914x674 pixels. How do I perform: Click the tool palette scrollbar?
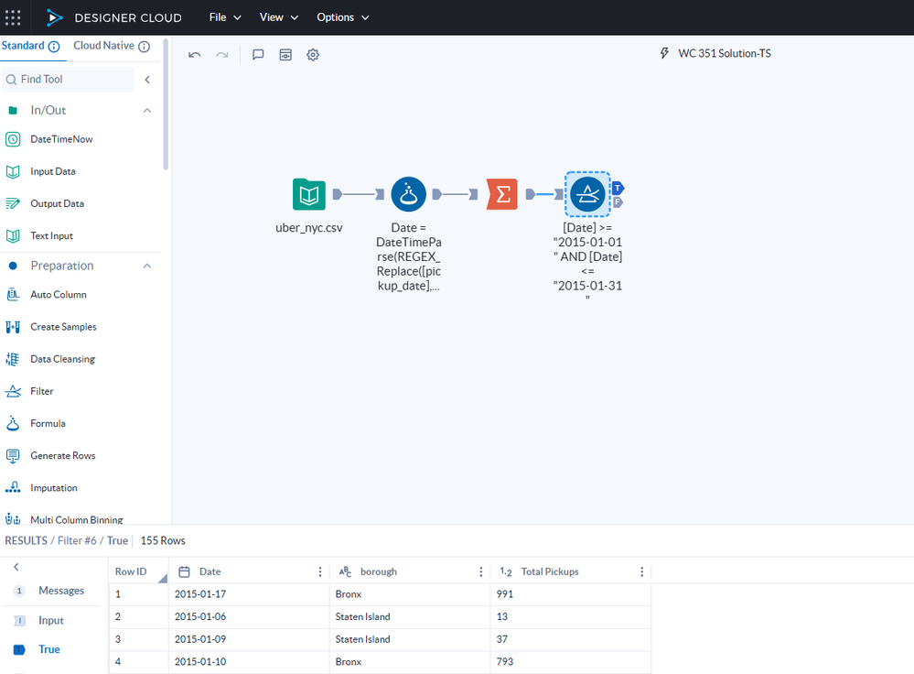[x=166, y=105]
